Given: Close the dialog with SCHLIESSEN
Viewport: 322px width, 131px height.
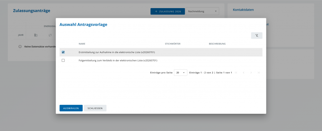Looking at the screenshot, I should coord(95,108).
